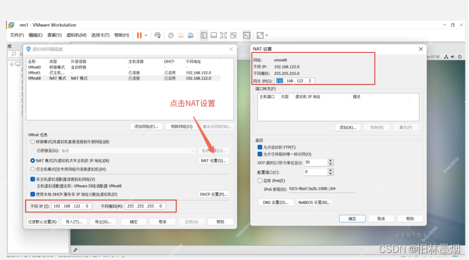Toggle 允许任何组织唯一标识符(O) checkbox
The width and height of the screenshot is (469, 260).
[x=260, y=154]
